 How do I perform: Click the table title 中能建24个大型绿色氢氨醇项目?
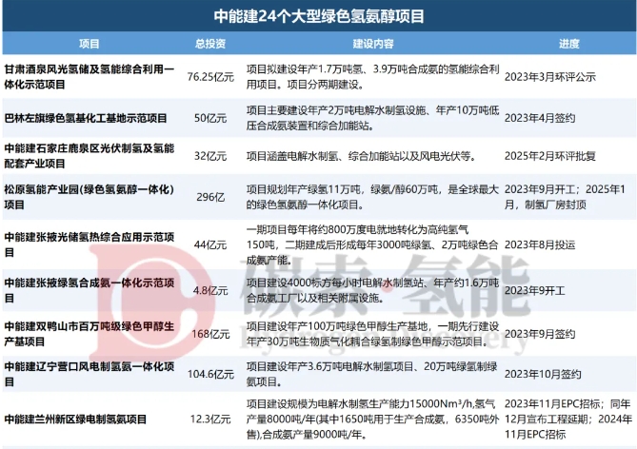coord(318,16)
